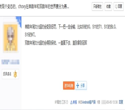Click the blue plus share icon
Image resolution: width=125 pixels, height=110 pixels.
pyautogui.click(x=78, y=85)
